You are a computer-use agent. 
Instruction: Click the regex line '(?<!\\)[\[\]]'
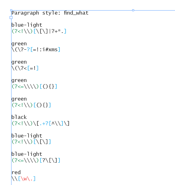(x=31, y=142)
